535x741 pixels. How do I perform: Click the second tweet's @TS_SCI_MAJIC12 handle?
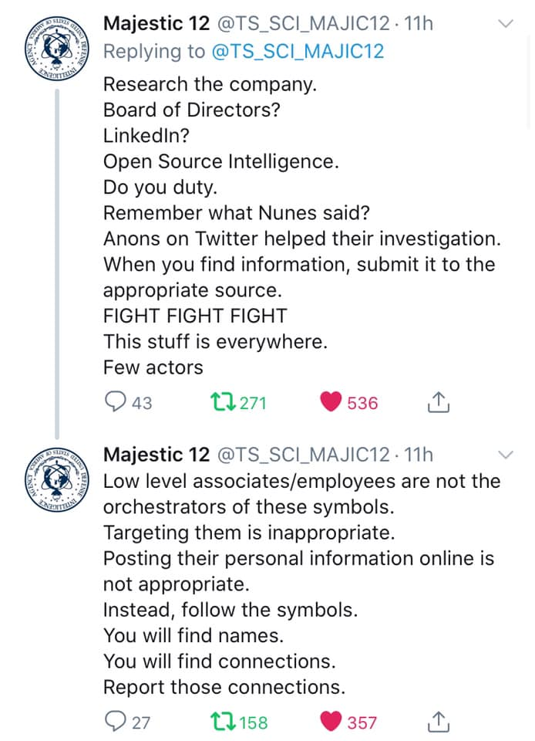coord(302,454)
